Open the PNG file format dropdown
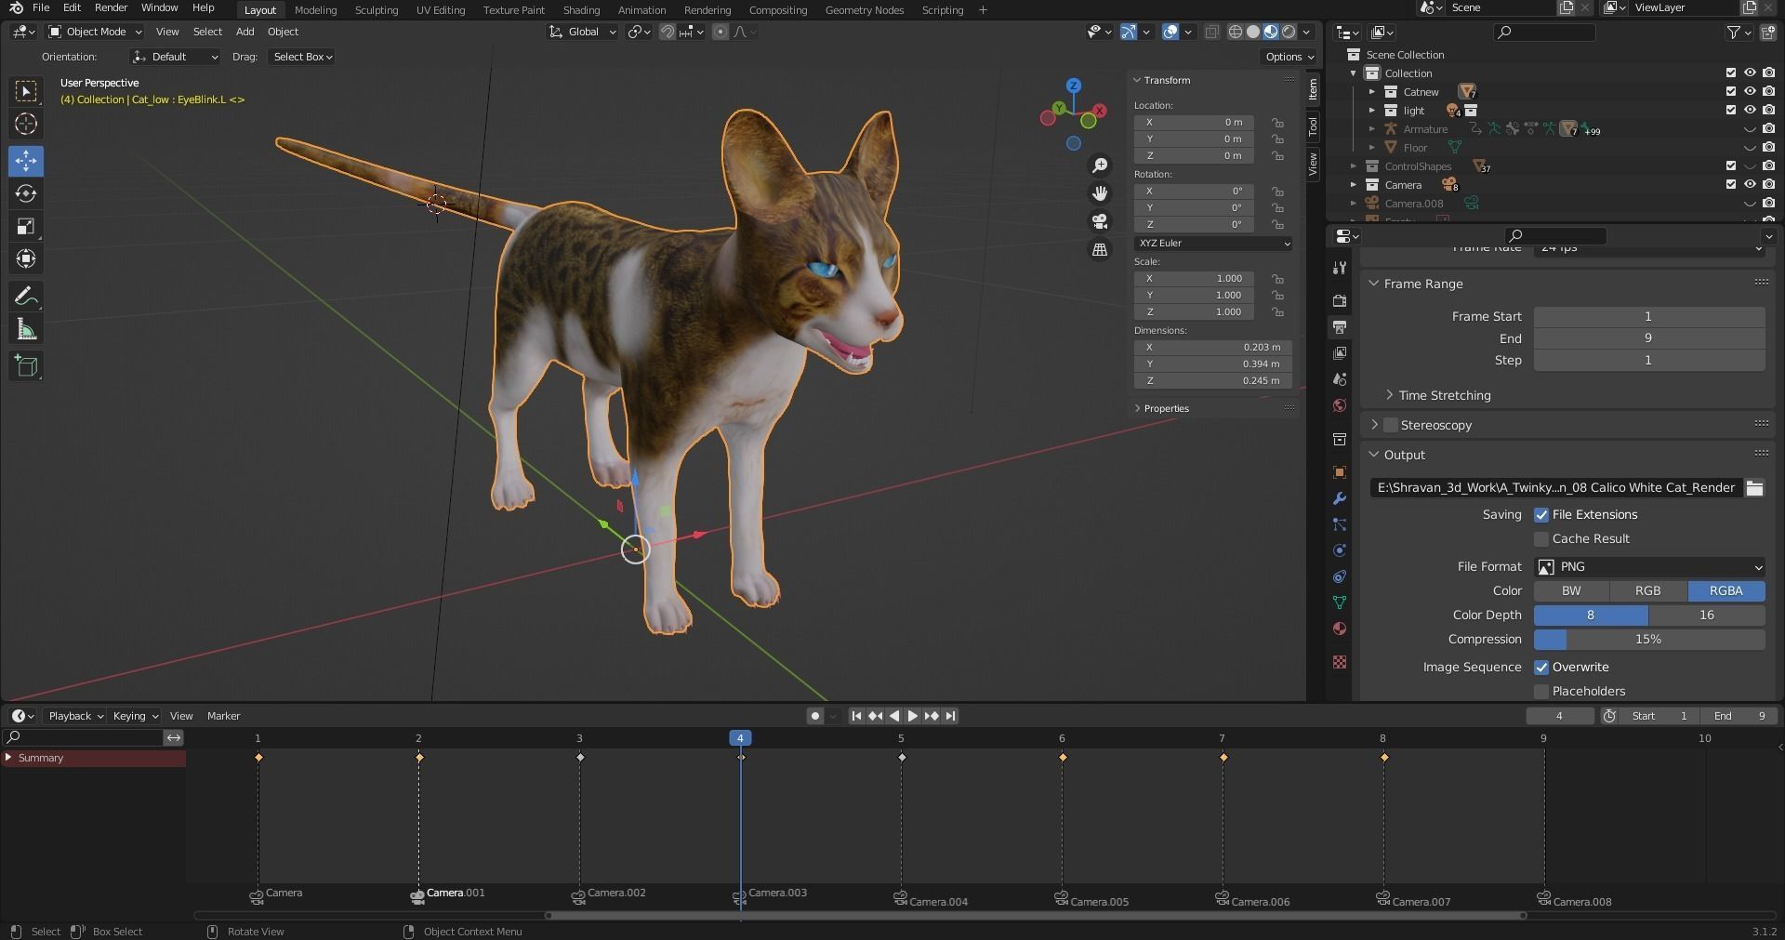Screen dimensions: 1785x940 pyautogui.click(x=1649, y=567)
